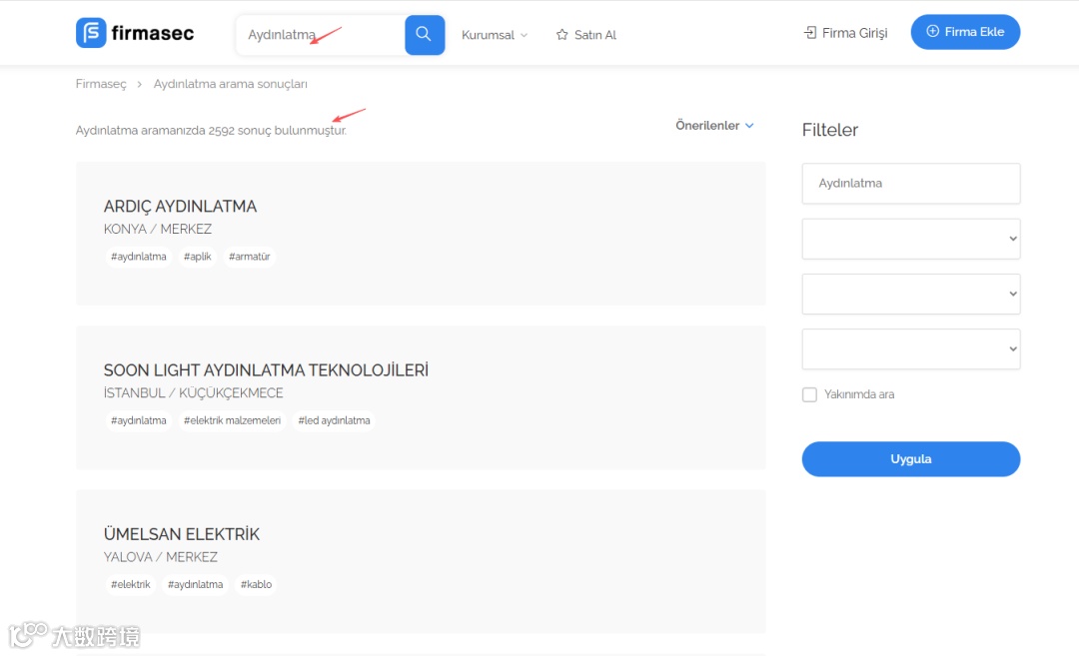Open the third empty filter dropdown

(x=910, y=348)
